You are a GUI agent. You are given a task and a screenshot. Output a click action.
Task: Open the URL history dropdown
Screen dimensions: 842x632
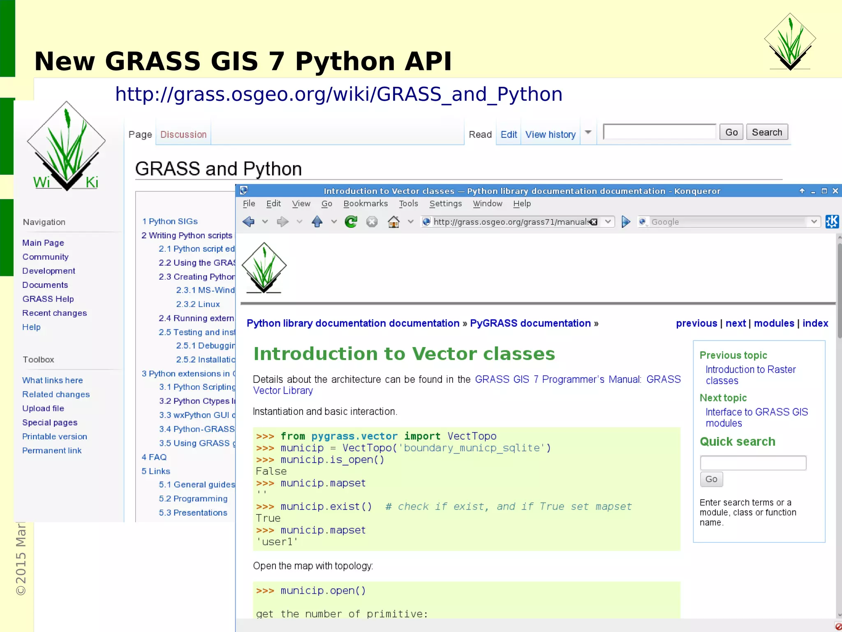tap(608, 222)
